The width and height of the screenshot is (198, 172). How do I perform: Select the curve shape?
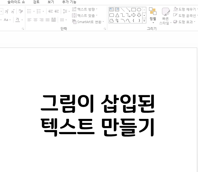(128, 21)
